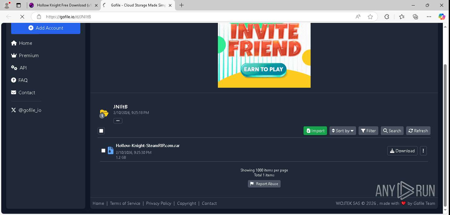Viewport: 450px width, 215px height.
Task: Close the Hollow Knight Free Download tab
Action: [96, 5]
